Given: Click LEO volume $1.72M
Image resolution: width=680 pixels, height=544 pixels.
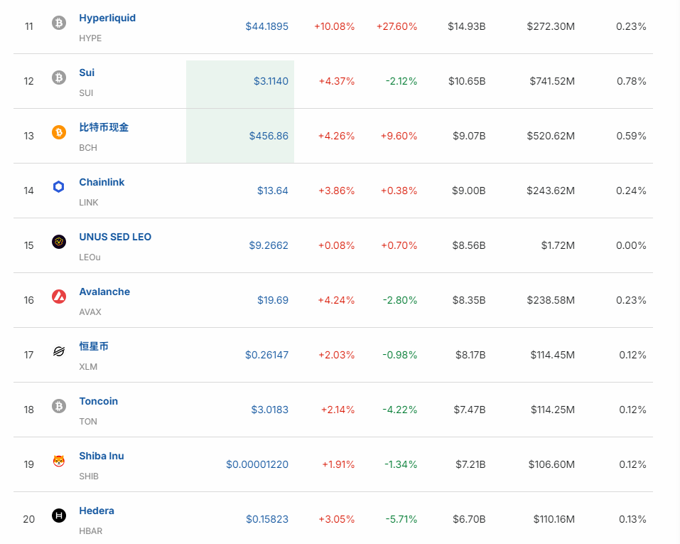Looking at the screenshot, I should 558,245.
